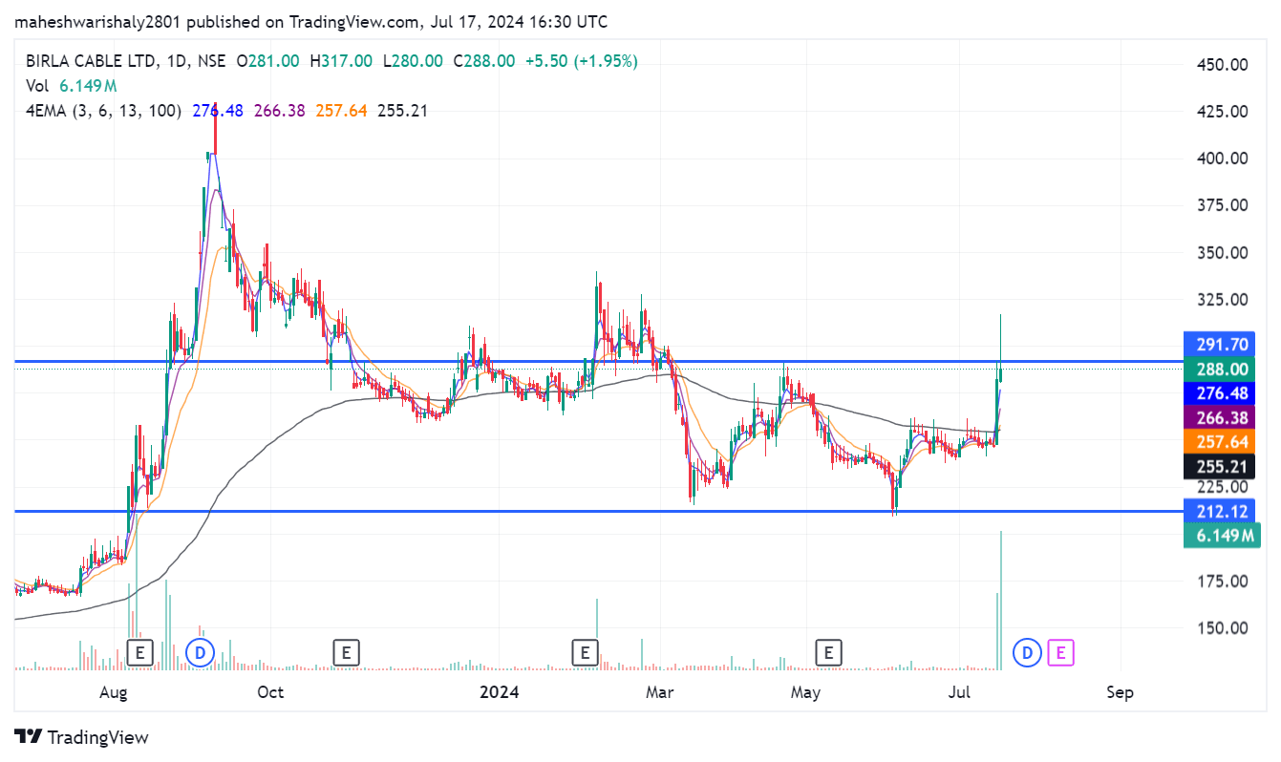Click the 150.00 price axis label
Screen dimensions: 1281x762
click(1222, 628)
